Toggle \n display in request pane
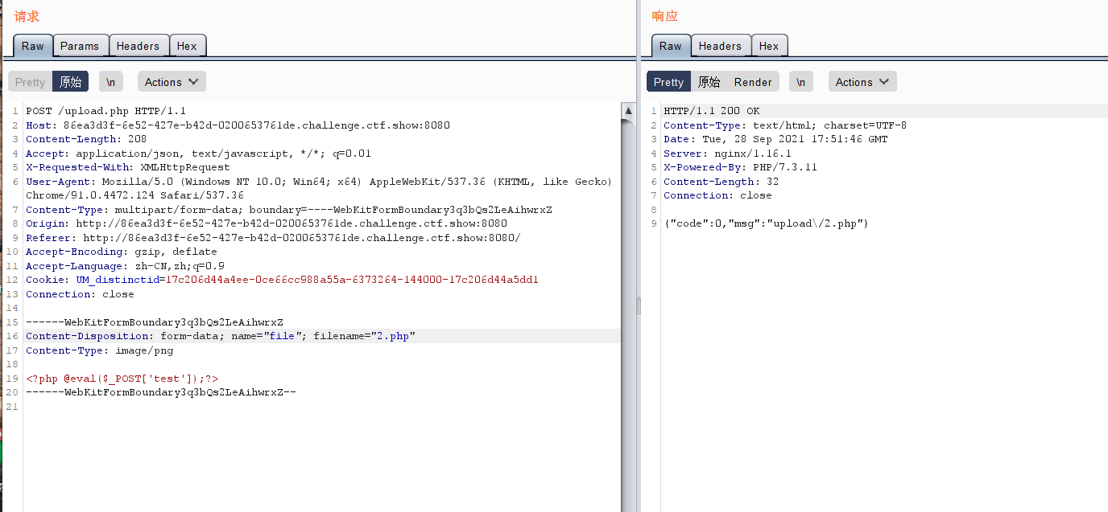The width and height of the screenshot is (1108, 512). 111,82
